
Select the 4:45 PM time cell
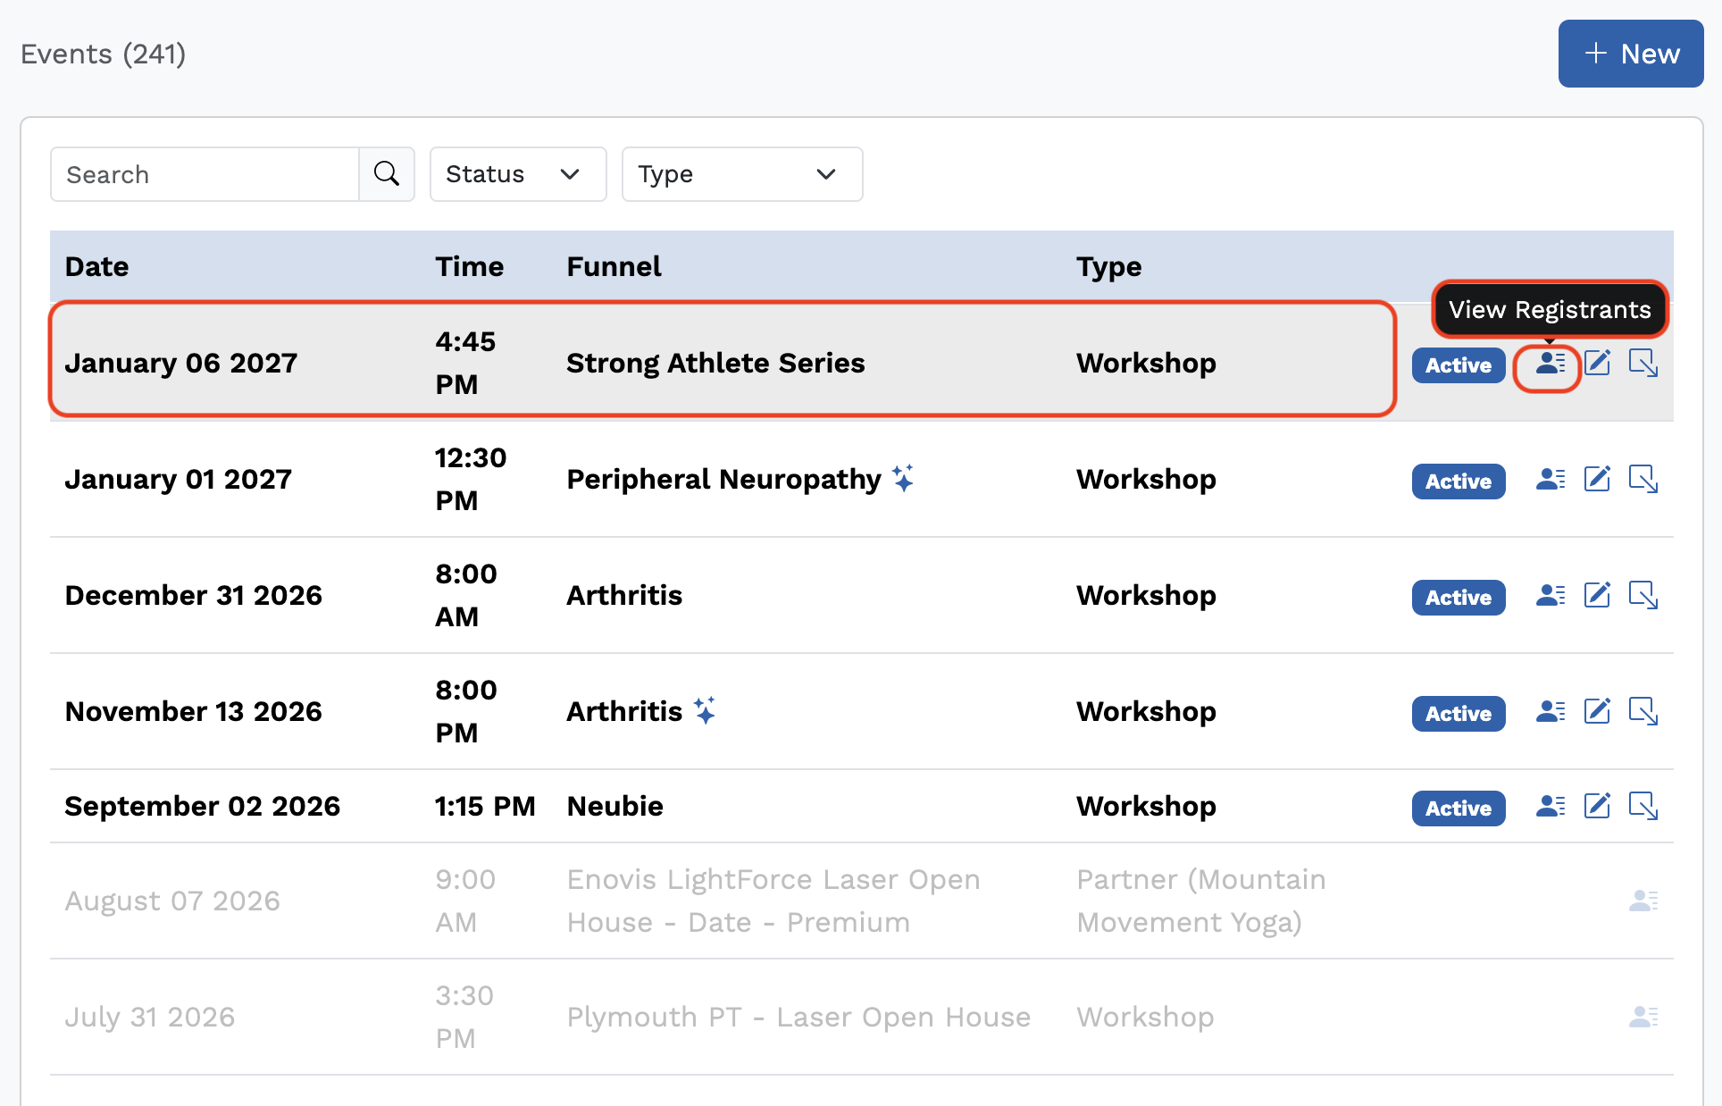465,363
